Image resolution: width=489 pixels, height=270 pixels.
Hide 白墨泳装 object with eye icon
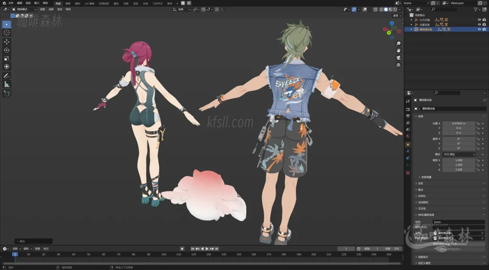point(479,24)
